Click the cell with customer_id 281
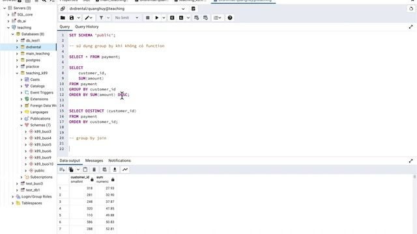 [x=81, y=195]
